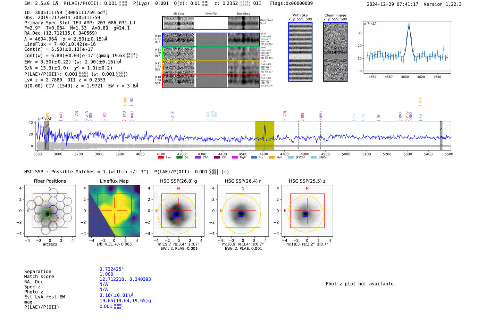Click the gray shaded band near 5460
Viewport: 486px width, 331px height.
click(441, 135)
